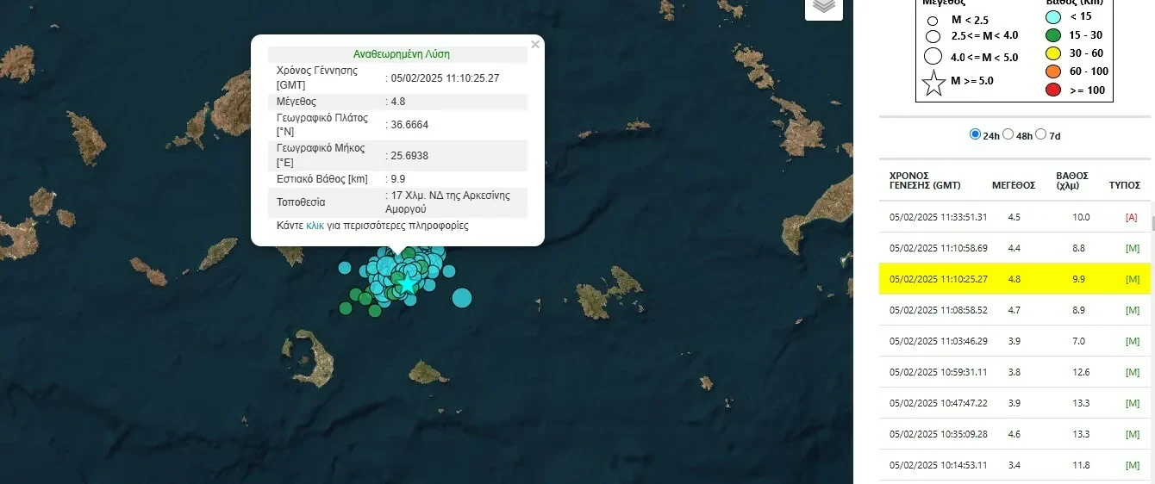
Task: Sort by ΒΑΘΟΣ (χλμ) column header
Action: (x=1071, y=180)
